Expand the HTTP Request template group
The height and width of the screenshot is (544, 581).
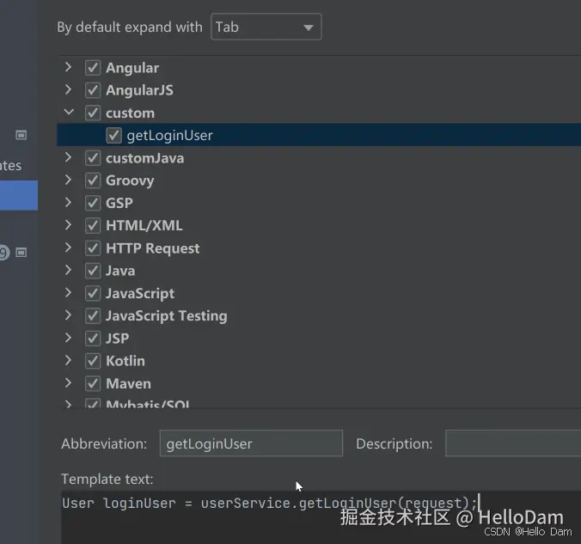(68, 248)
